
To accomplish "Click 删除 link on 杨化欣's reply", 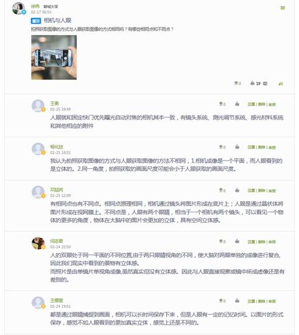I will point(261,147).
